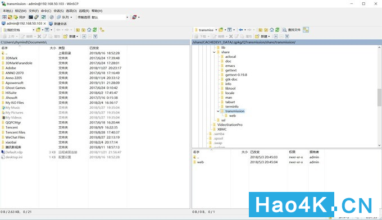Viewport: 382px width, 220px height.
Task: Select the XBMC folder in tree
Action: [222, 129]
